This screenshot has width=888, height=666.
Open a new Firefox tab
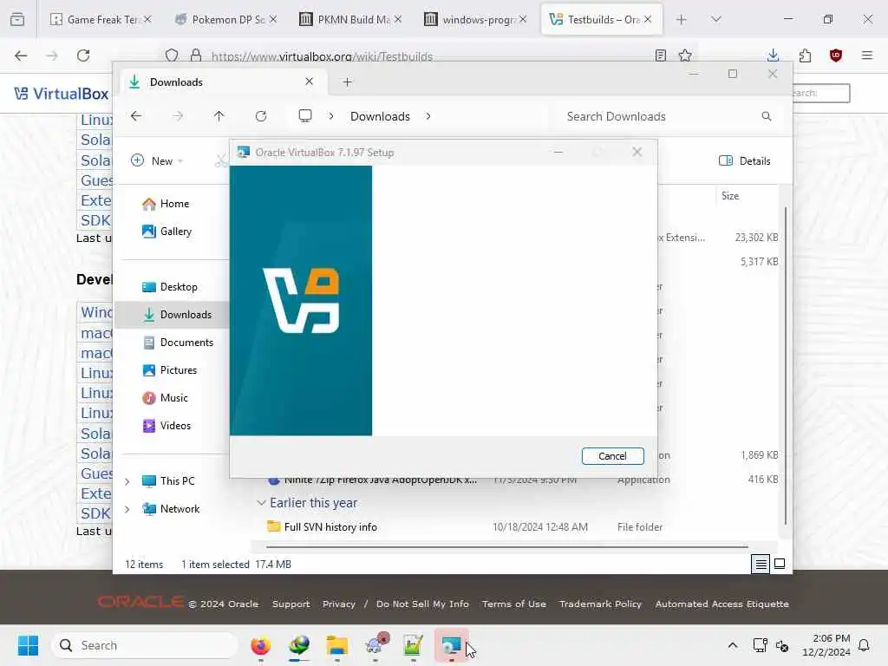(x=682, y=19)
